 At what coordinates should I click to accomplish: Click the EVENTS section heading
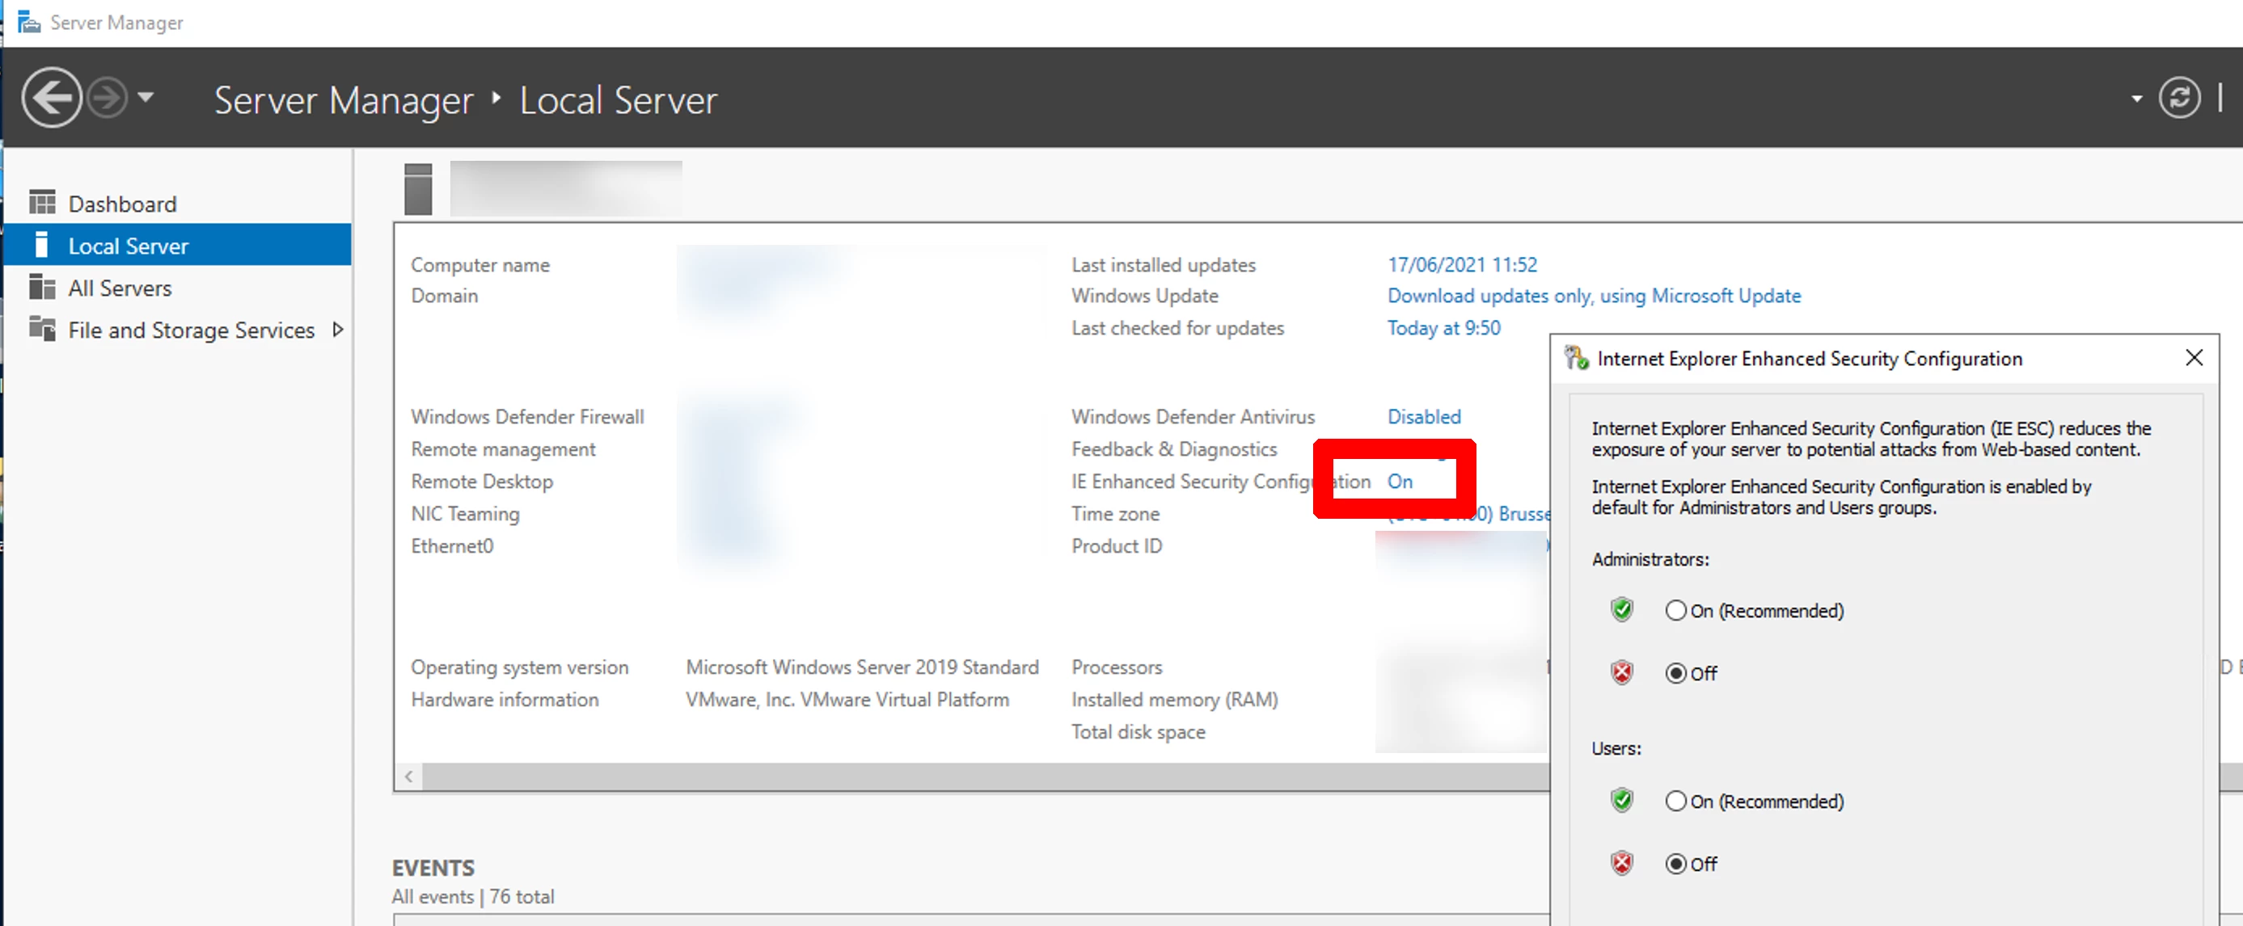coord(433,868)
